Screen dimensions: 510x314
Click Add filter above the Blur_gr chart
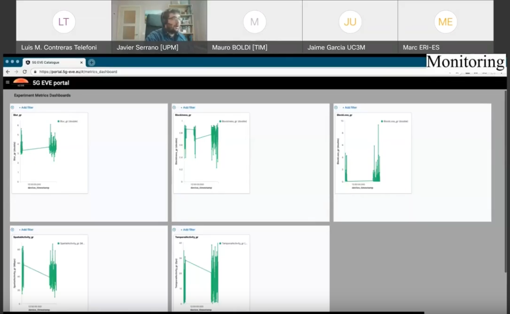point(26,107)
